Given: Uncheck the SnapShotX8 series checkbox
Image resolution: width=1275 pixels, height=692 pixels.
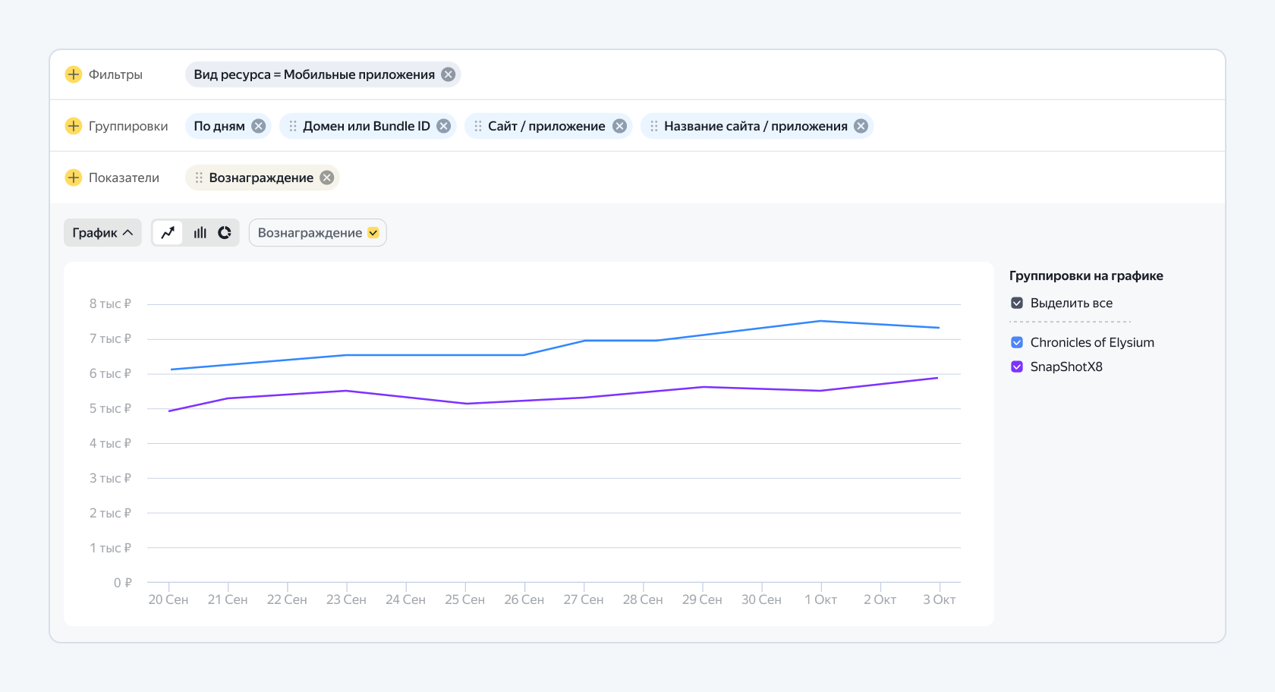Looking at the screenshot, I should coord(1017,366).
